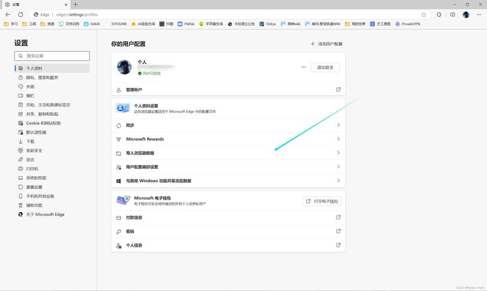Open 打印机 settings section
The height and width of the screenshot is (291, 487).
tap(52, 169)
